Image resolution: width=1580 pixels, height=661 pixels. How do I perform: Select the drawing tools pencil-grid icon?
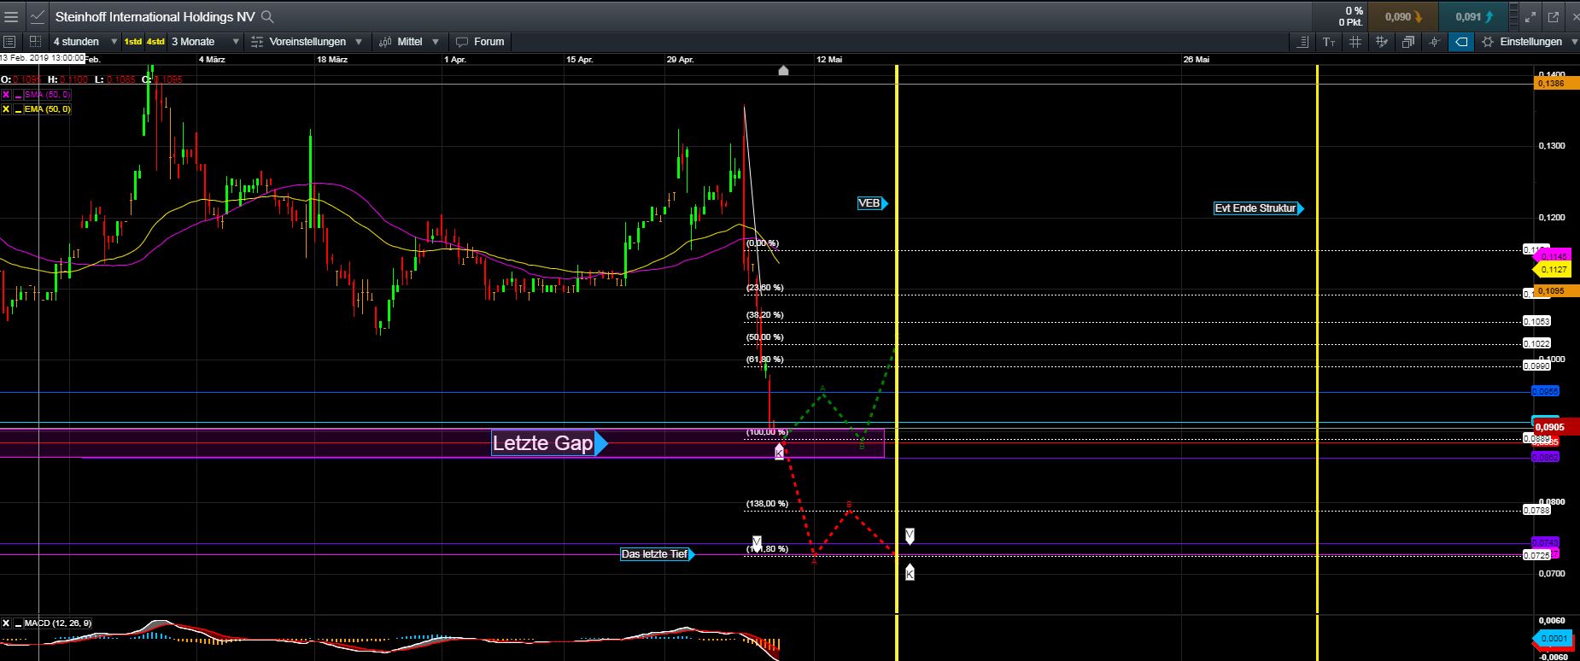(x=1382, y=41)
